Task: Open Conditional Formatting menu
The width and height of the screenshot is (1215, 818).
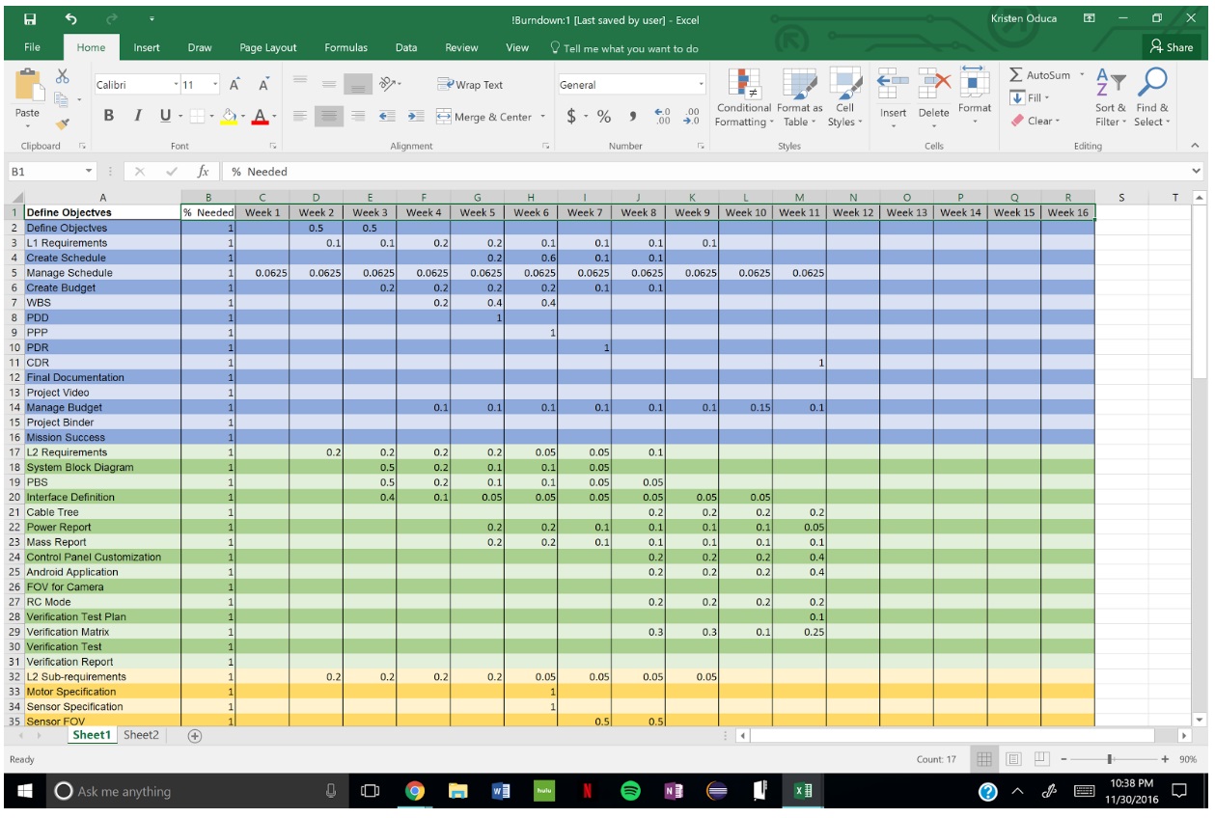Action: tap(743, 98)
